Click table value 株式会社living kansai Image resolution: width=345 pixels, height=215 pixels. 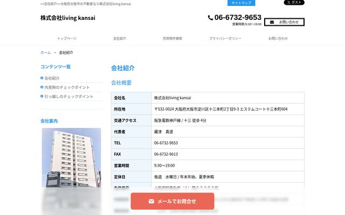tap(172, 98)
